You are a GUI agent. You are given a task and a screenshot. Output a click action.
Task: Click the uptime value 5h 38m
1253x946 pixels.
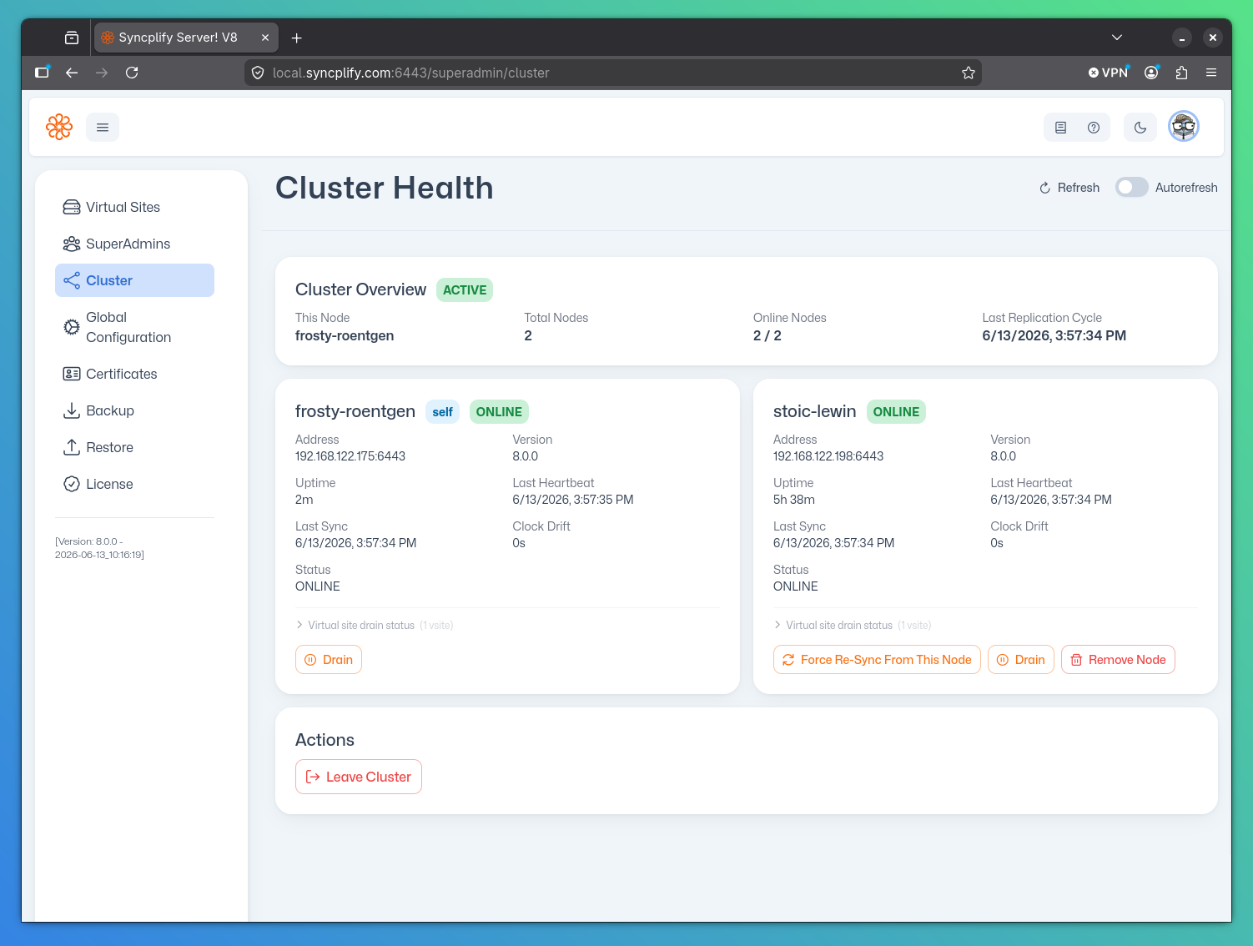click(x=794, y=500)
